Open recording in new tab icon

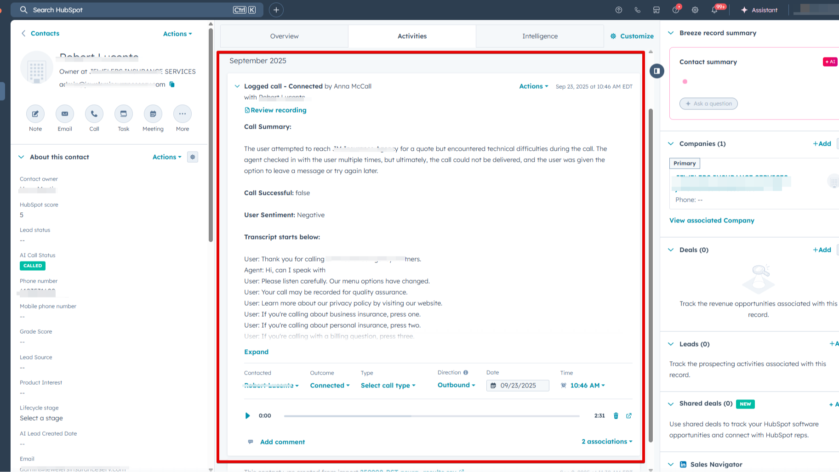[x=628, y=415]
